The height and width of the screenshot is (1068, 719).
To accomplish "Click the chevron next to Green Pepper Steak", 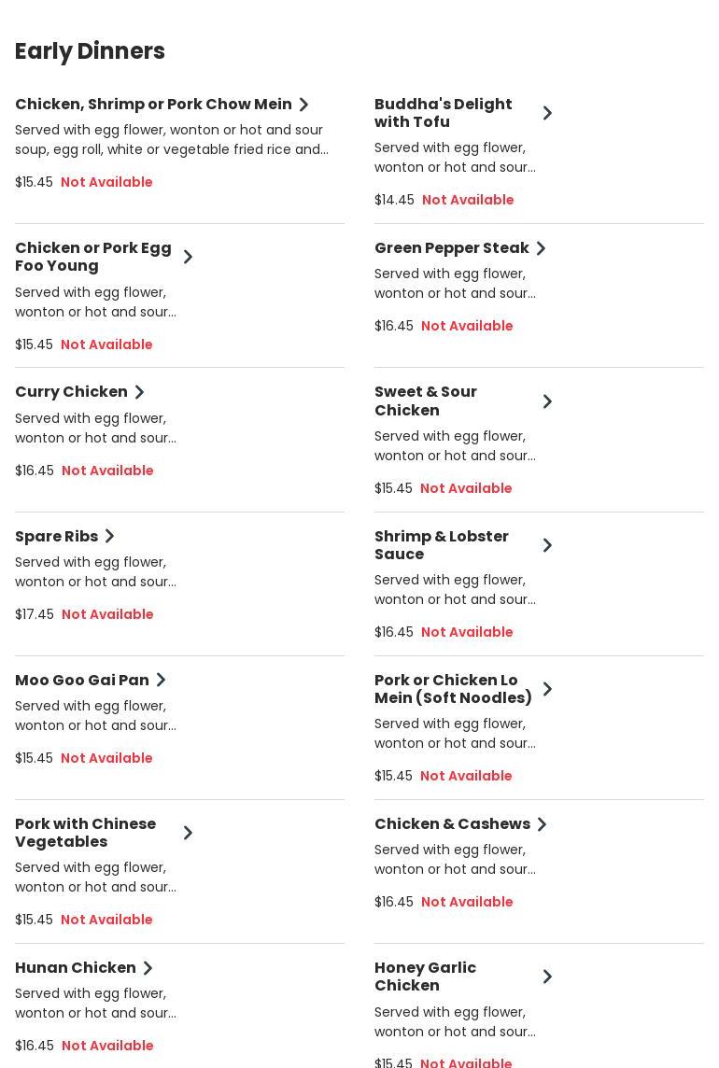I will (541, 248).
